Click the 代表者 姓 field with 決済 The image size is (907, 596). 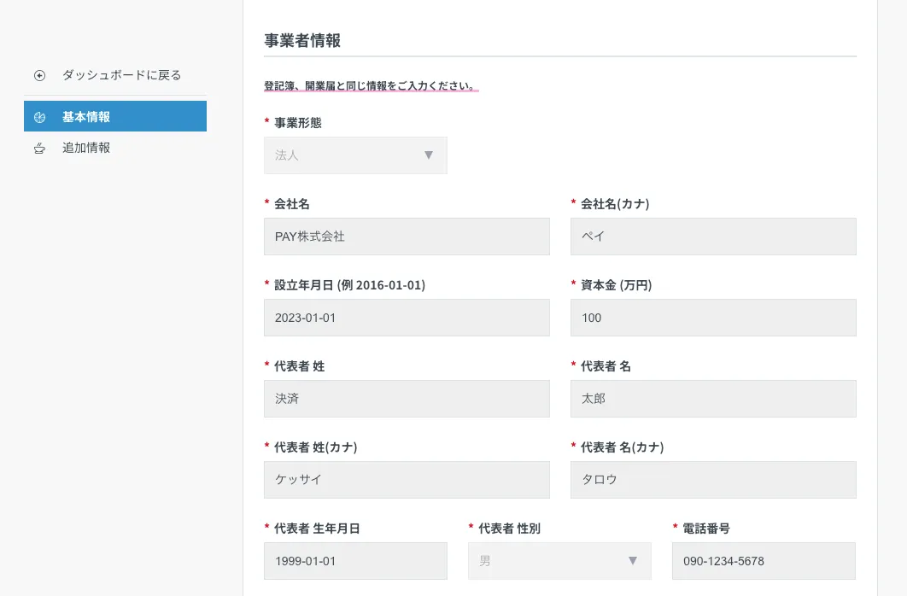coord(407,399)
